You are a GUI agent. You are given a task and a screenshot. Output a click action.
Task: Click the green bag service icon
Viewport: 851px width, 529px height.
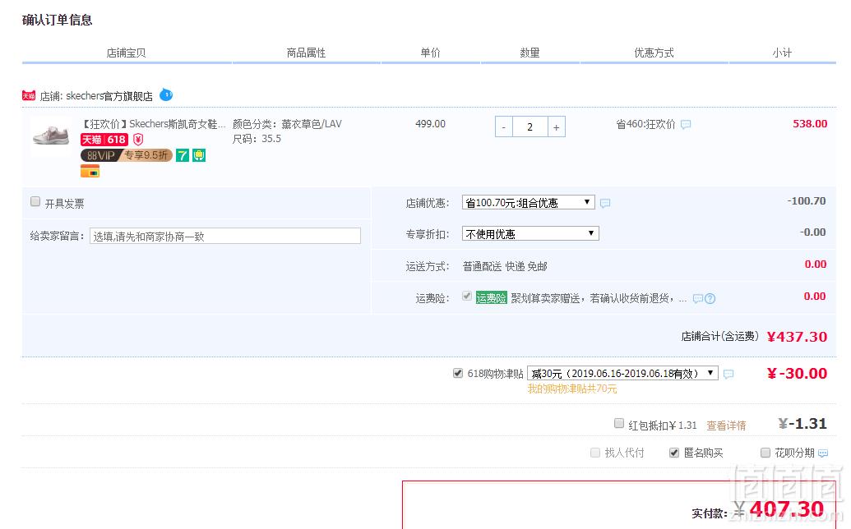pos(199,155)
